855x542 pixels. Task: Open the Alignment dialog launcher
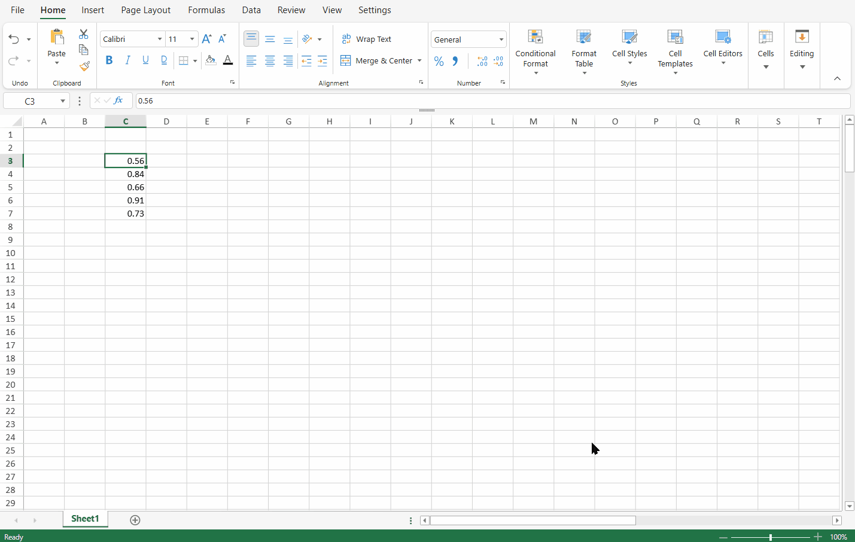[x=421, y=83]
